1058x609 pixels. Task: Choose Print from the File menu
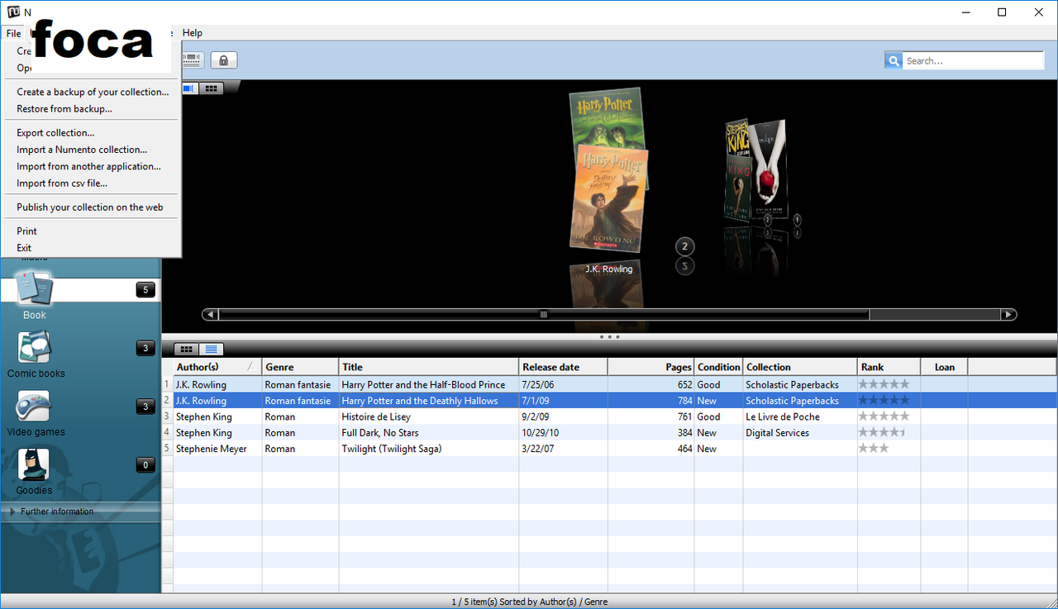(26, 231)
